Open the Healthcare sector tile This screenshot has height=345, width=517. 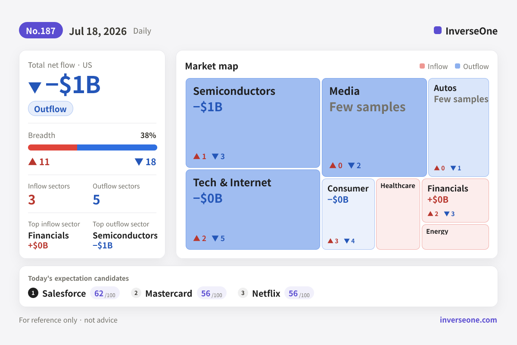(x=398, y=214)
